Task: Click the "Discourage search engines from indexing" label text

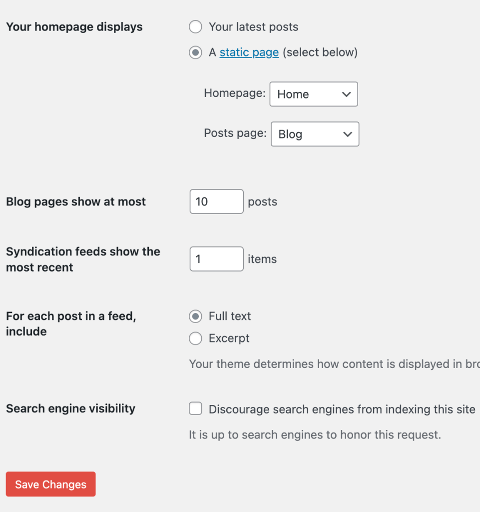Action: 342,409
